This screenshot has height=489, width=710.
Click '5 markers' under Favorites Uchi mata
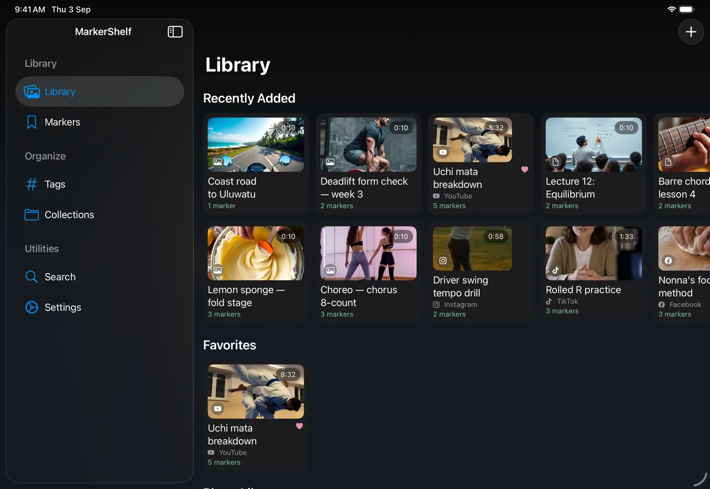pyautogui.click(x=224, y=463)
